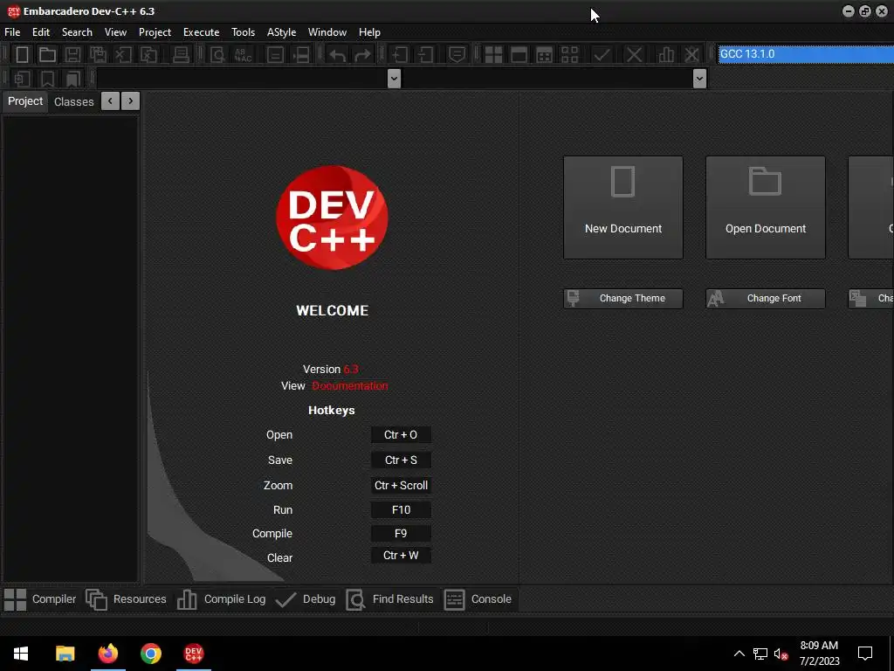This screenshot has width=894, height=671.
Task: Click the Ctr + O hotkey box
Action: point(401,435)
